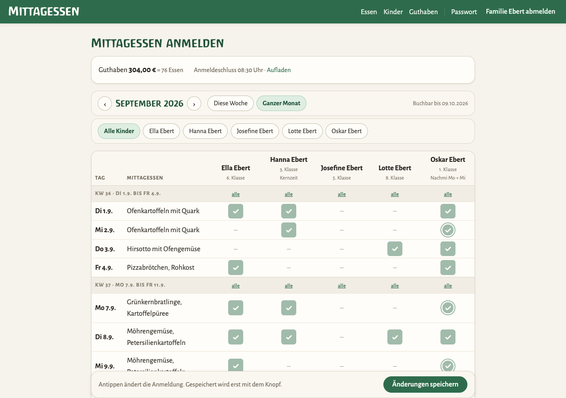Toggle Hanna Ebert's meal on Mo 7.9.
The width and height of the screenshot is (566, 398).
[289, 308]
